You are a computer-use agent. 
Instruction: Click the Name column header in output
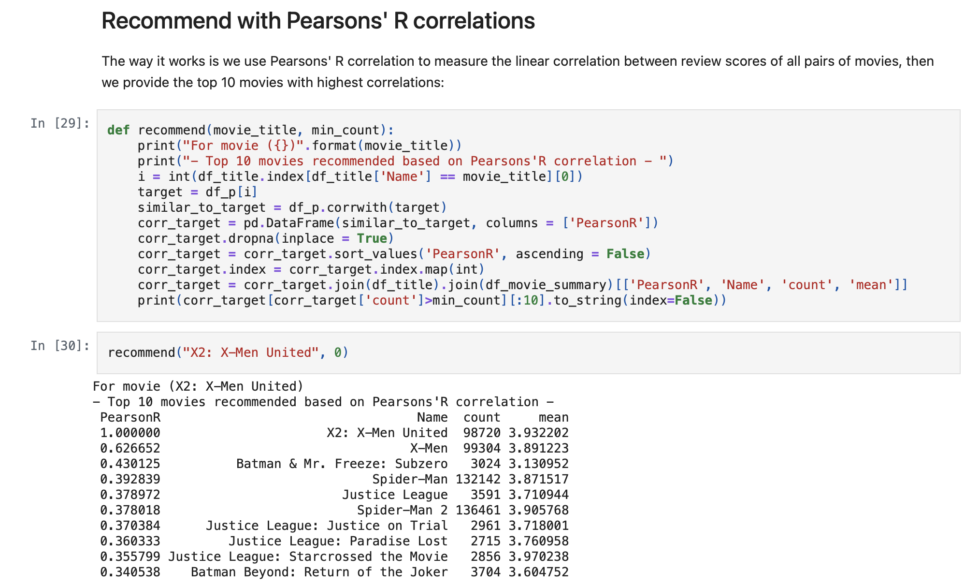pyautogui.click(x=432, y=417)
